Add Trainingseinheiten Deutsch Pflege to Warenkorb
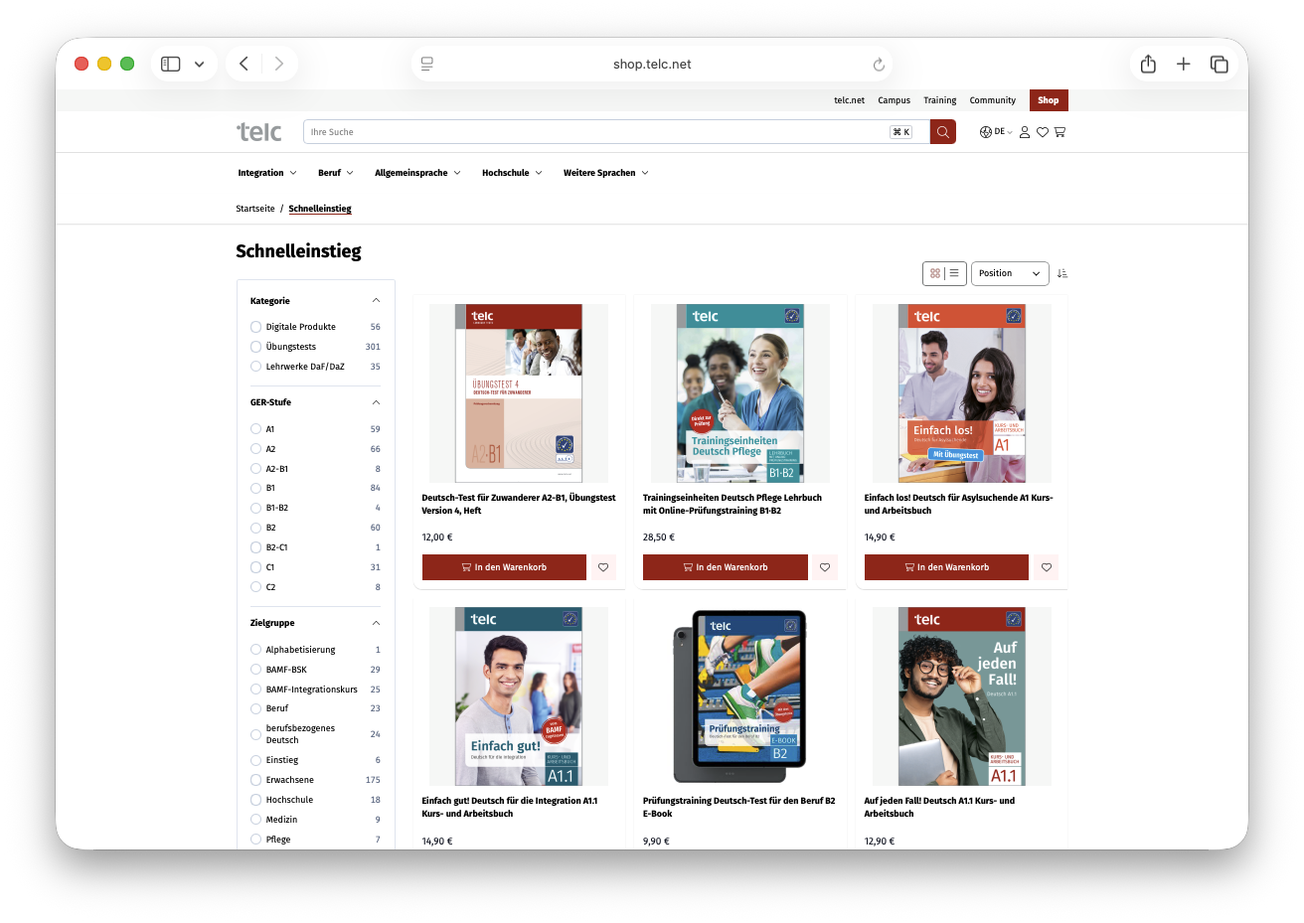 pos(726,567)
